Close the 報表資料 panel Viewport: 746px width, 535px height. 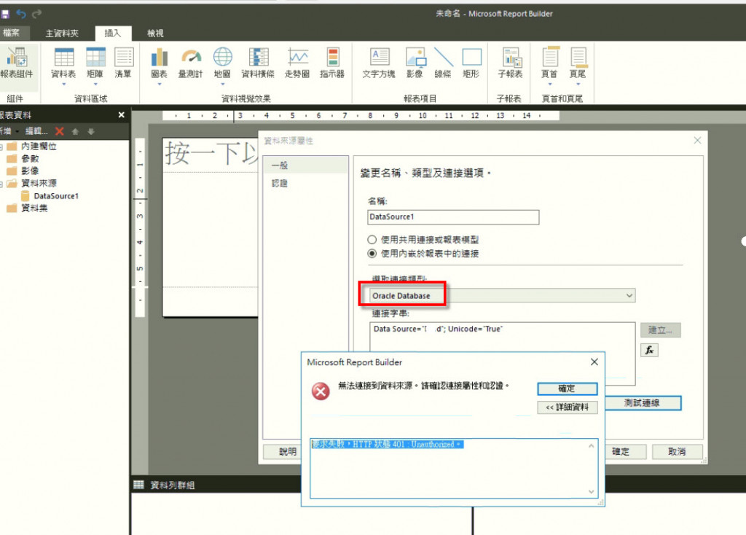click(x=122, y=114)
